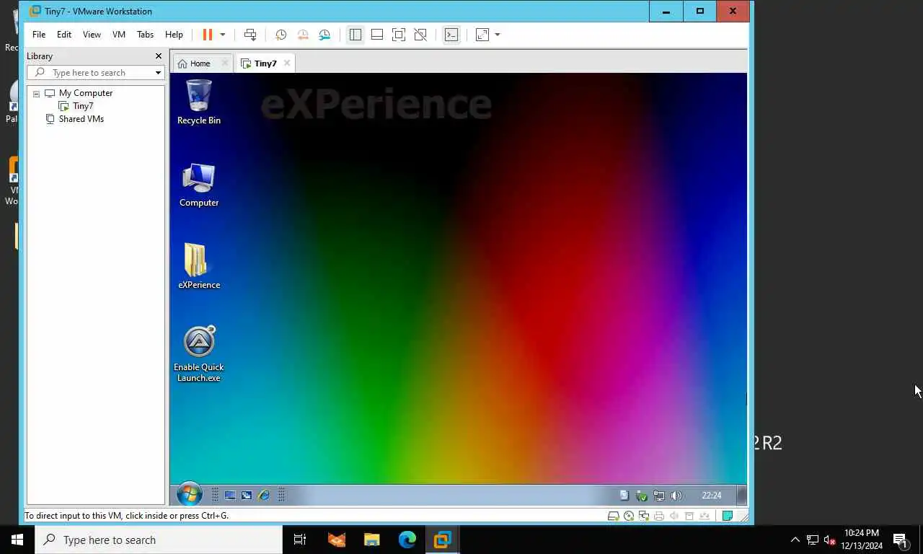Screen dimensions: 923x554
Task: Toggle the Library sidebar view button
Action: point(355,35)
